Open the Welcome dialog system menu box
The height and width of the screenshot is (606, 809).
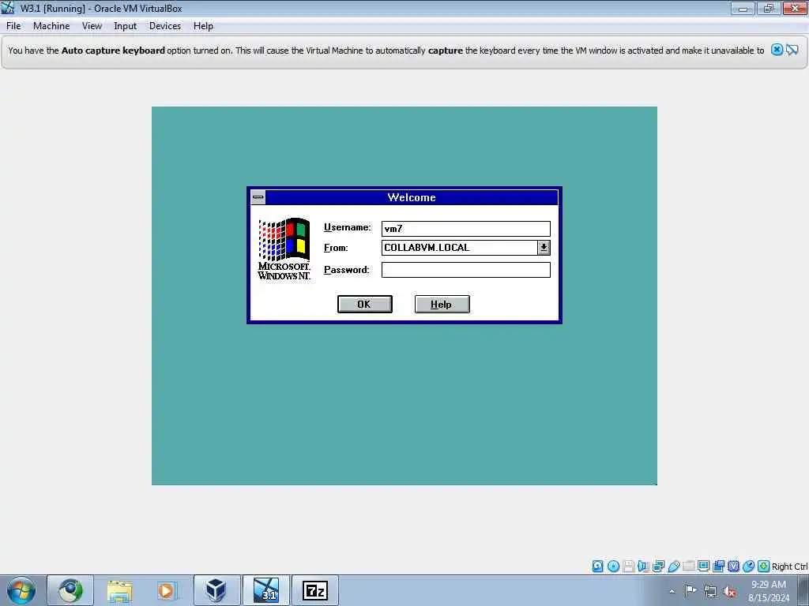[x=258, y=197]
